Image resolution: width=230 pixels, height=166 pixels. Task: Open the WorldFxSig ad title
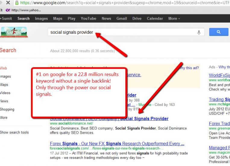pyautogui.click(x=219, y=75)
